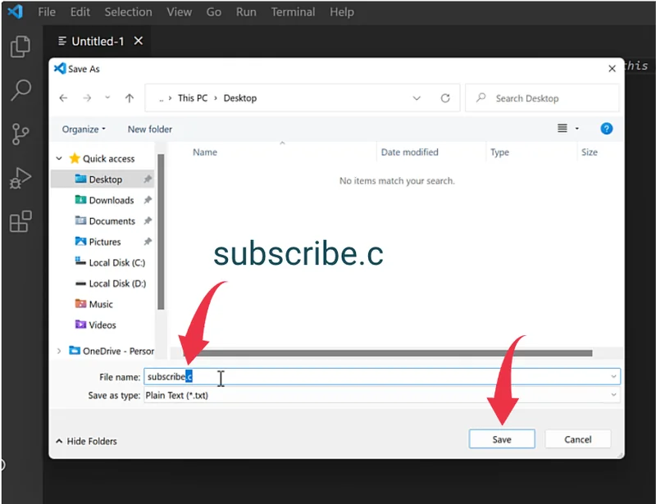Open the Explorer icon in activity bar
Viewport: 656px width, 504px height.
(20, 47)
